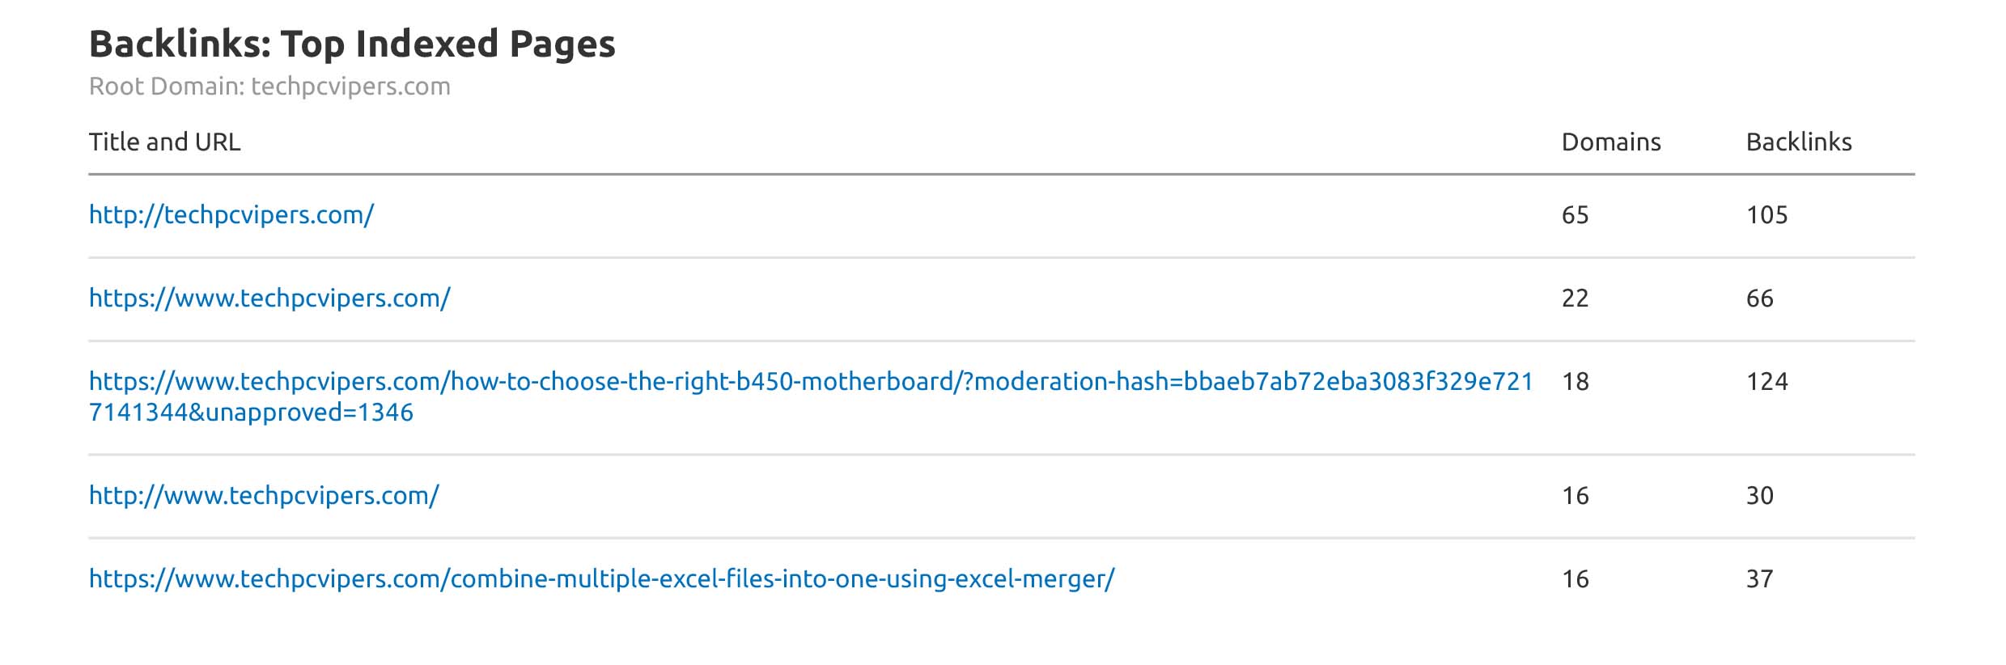Open the https://www.techpcvipers.com/ homepage link
The image size is (2006, 665).
click(269, 299)
